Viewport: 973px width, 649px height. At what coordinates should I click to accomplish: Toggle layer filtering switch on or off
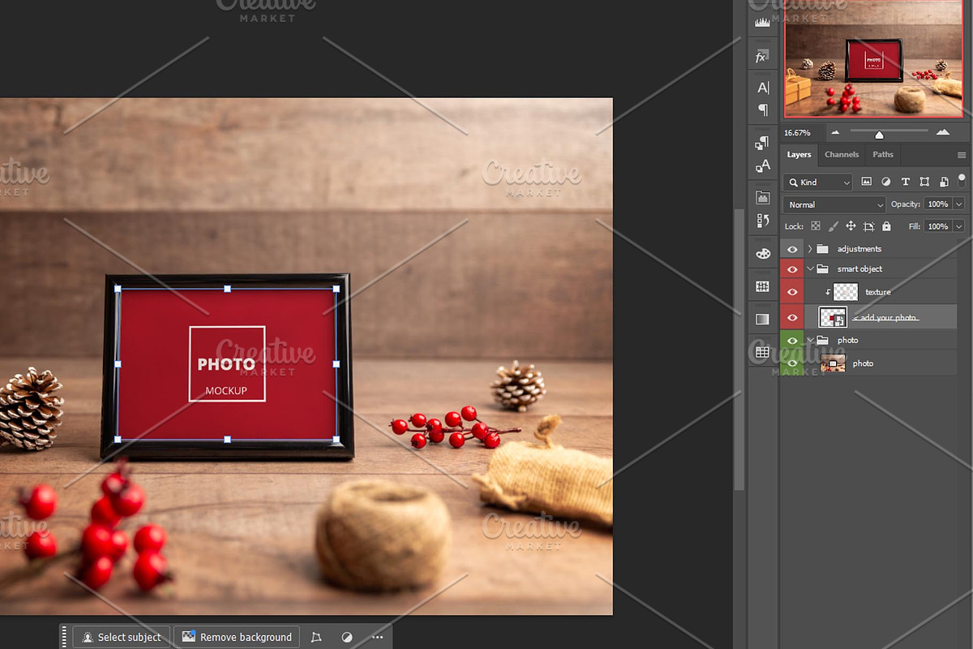click(x=962, y=180)
